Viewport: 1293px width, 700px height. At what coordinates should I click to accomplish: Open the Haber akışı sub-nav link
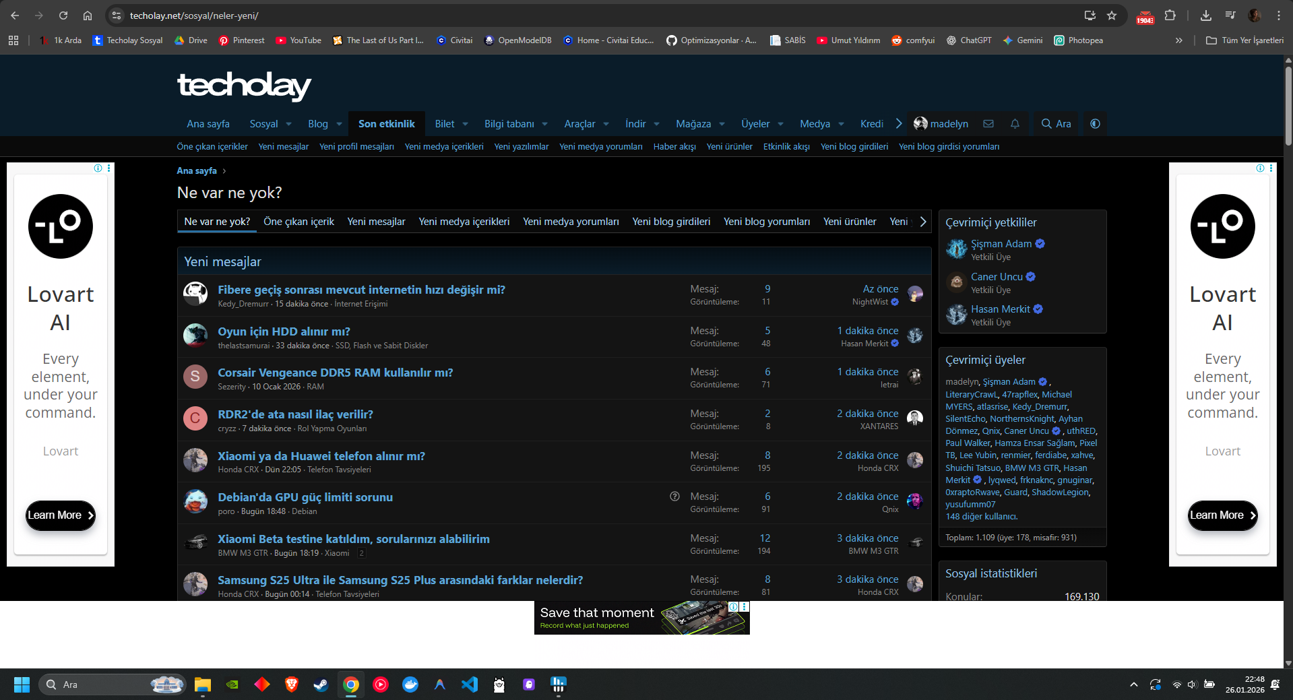click(674, 146)
